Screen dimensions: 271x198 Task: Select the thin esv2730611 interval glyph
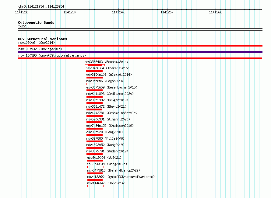pos(96,167)
